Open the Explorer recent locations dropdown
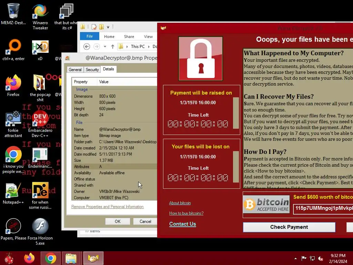 coord(105,47)
